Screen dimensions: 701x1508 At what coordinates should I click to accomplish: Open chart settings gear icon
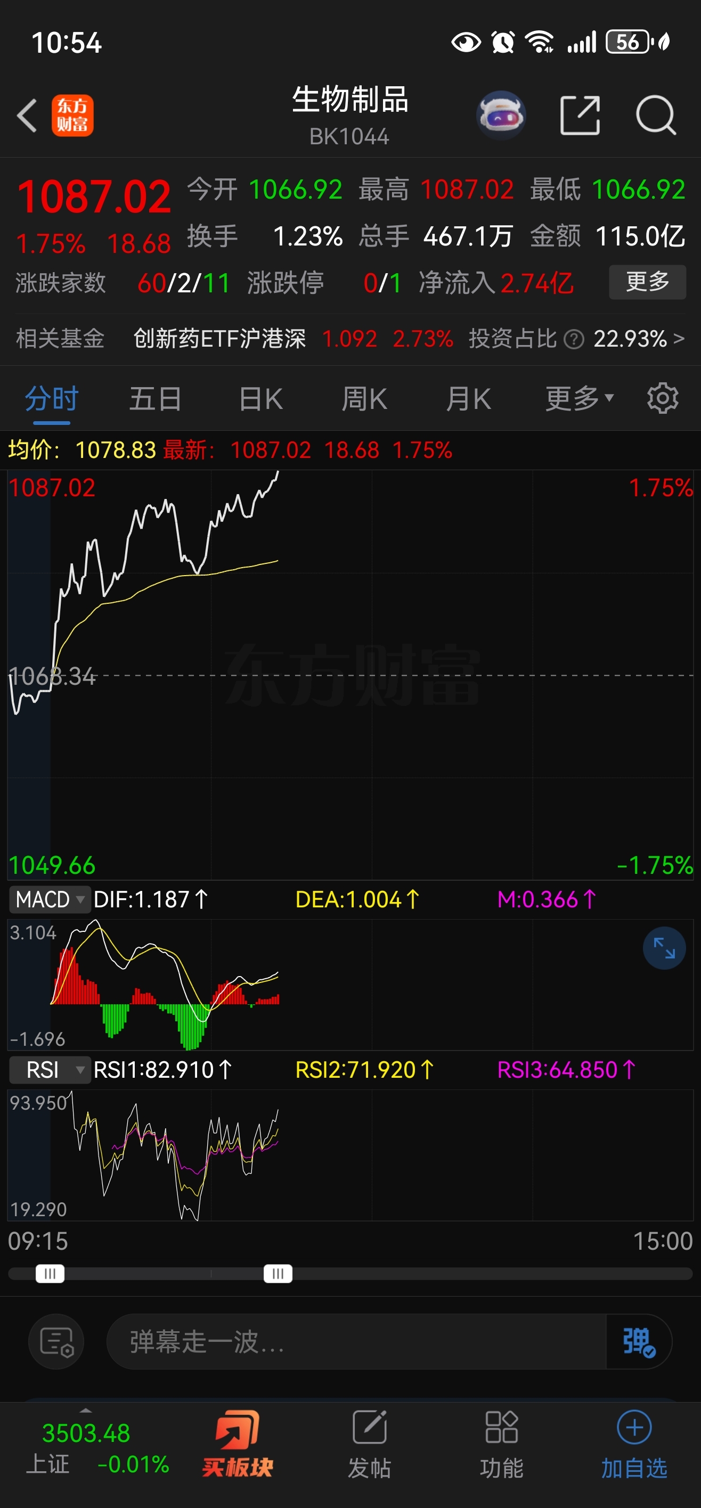tap(662, 399)
